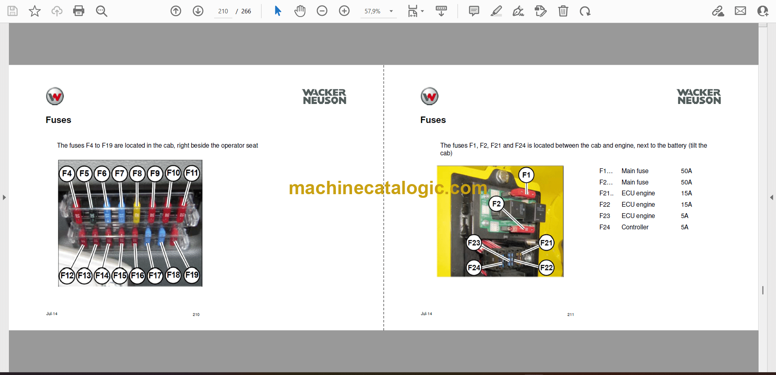
Task: Send the file by email envelope icon
Action: pyautogui.click(x=740, y=11)
